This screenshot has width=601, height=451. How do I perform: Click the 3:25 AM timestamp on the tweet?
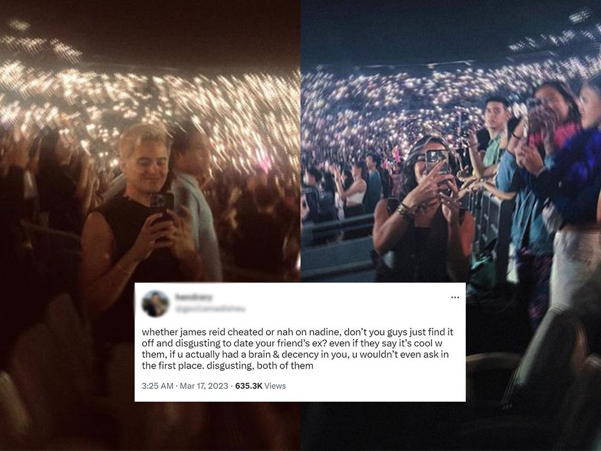[x=157, y=385]
